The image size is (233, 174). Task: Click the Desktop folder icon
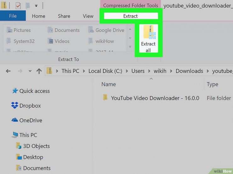click(19, 157)
